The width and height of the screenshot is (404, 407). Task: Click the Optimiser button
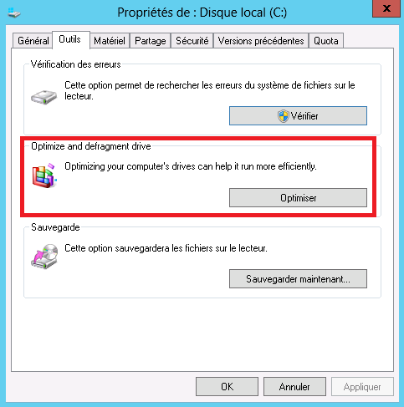pyautogui.click(x=298, y=198)
